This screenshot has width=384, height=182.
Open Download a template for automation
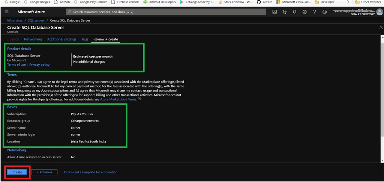pyautogui.click(x=91, y=172)
